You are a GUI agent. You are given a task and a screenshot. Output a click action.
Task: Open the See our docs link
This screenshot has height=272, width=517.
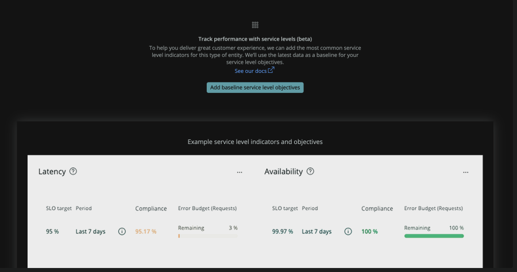tap(250, 71)
